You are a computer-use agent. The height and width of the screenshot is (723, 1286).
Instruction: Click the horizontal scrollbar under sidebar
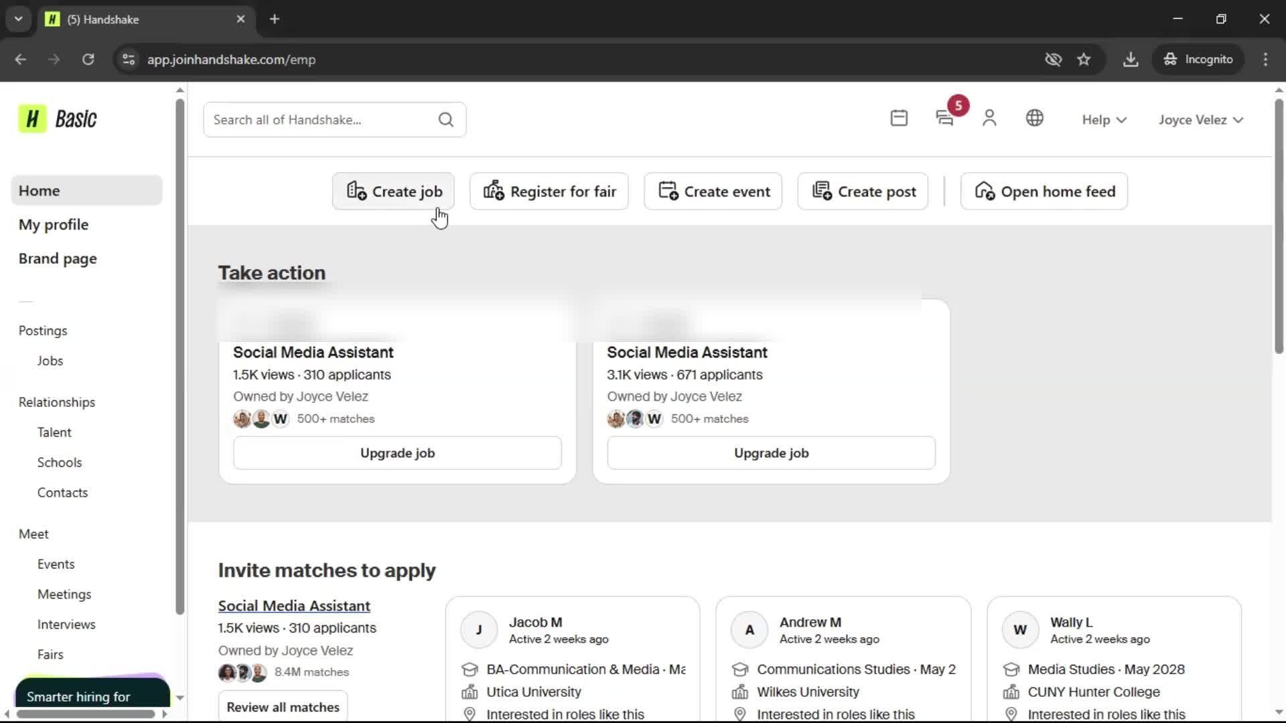click(x=86, y=714)
